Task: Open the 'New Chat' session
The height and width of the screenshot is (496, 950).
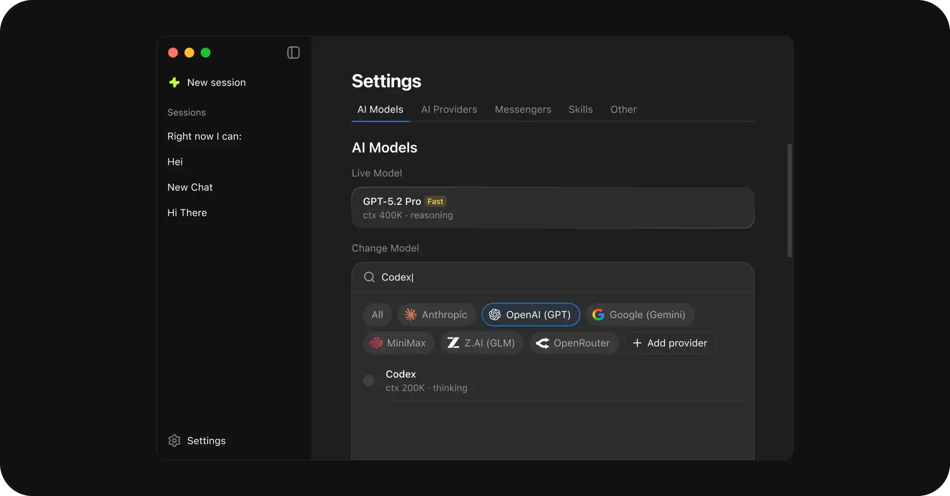Action: [190, 187]
